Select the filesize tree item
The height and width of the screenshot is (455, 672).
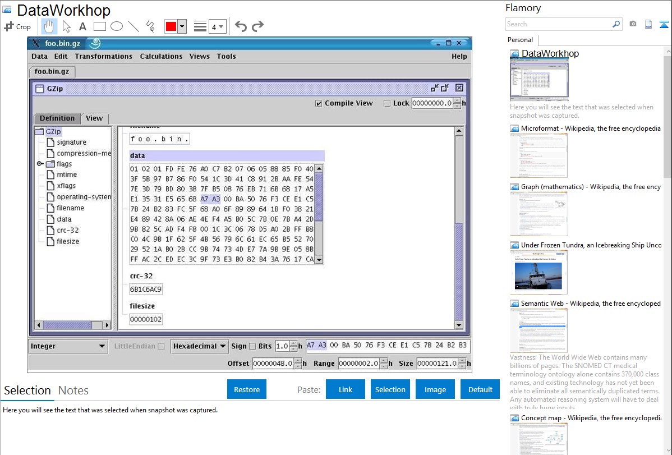(63, 241)
